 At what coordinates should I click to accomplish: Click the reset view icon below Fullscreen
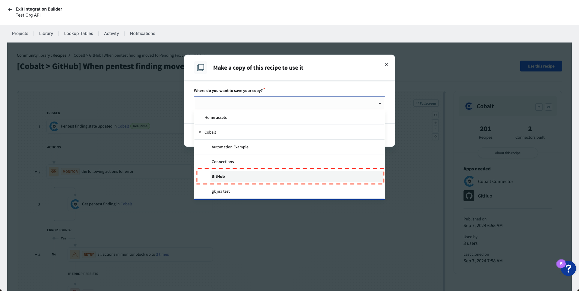click(435, 115)
